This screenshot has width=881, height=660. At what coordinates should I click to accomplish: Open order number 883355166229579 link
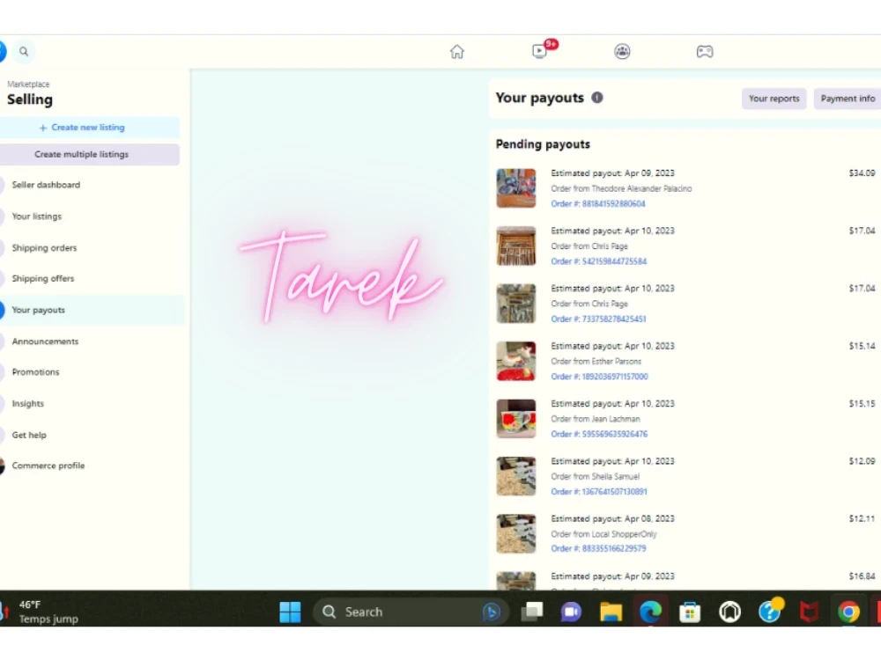[598, 548]
